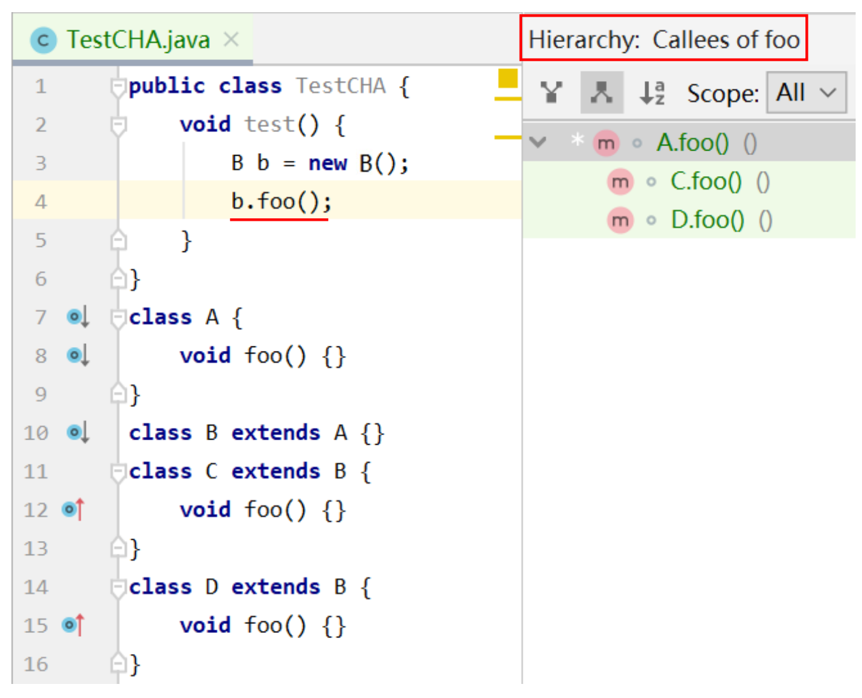Click method icon beside D.foo()

point(620,221)
